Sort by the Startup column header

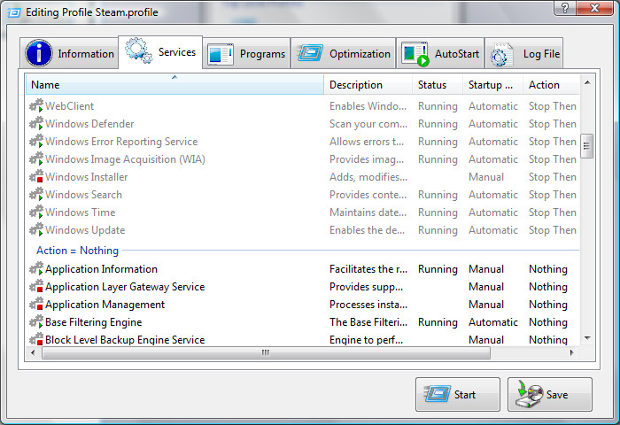(x=492, y=85)
